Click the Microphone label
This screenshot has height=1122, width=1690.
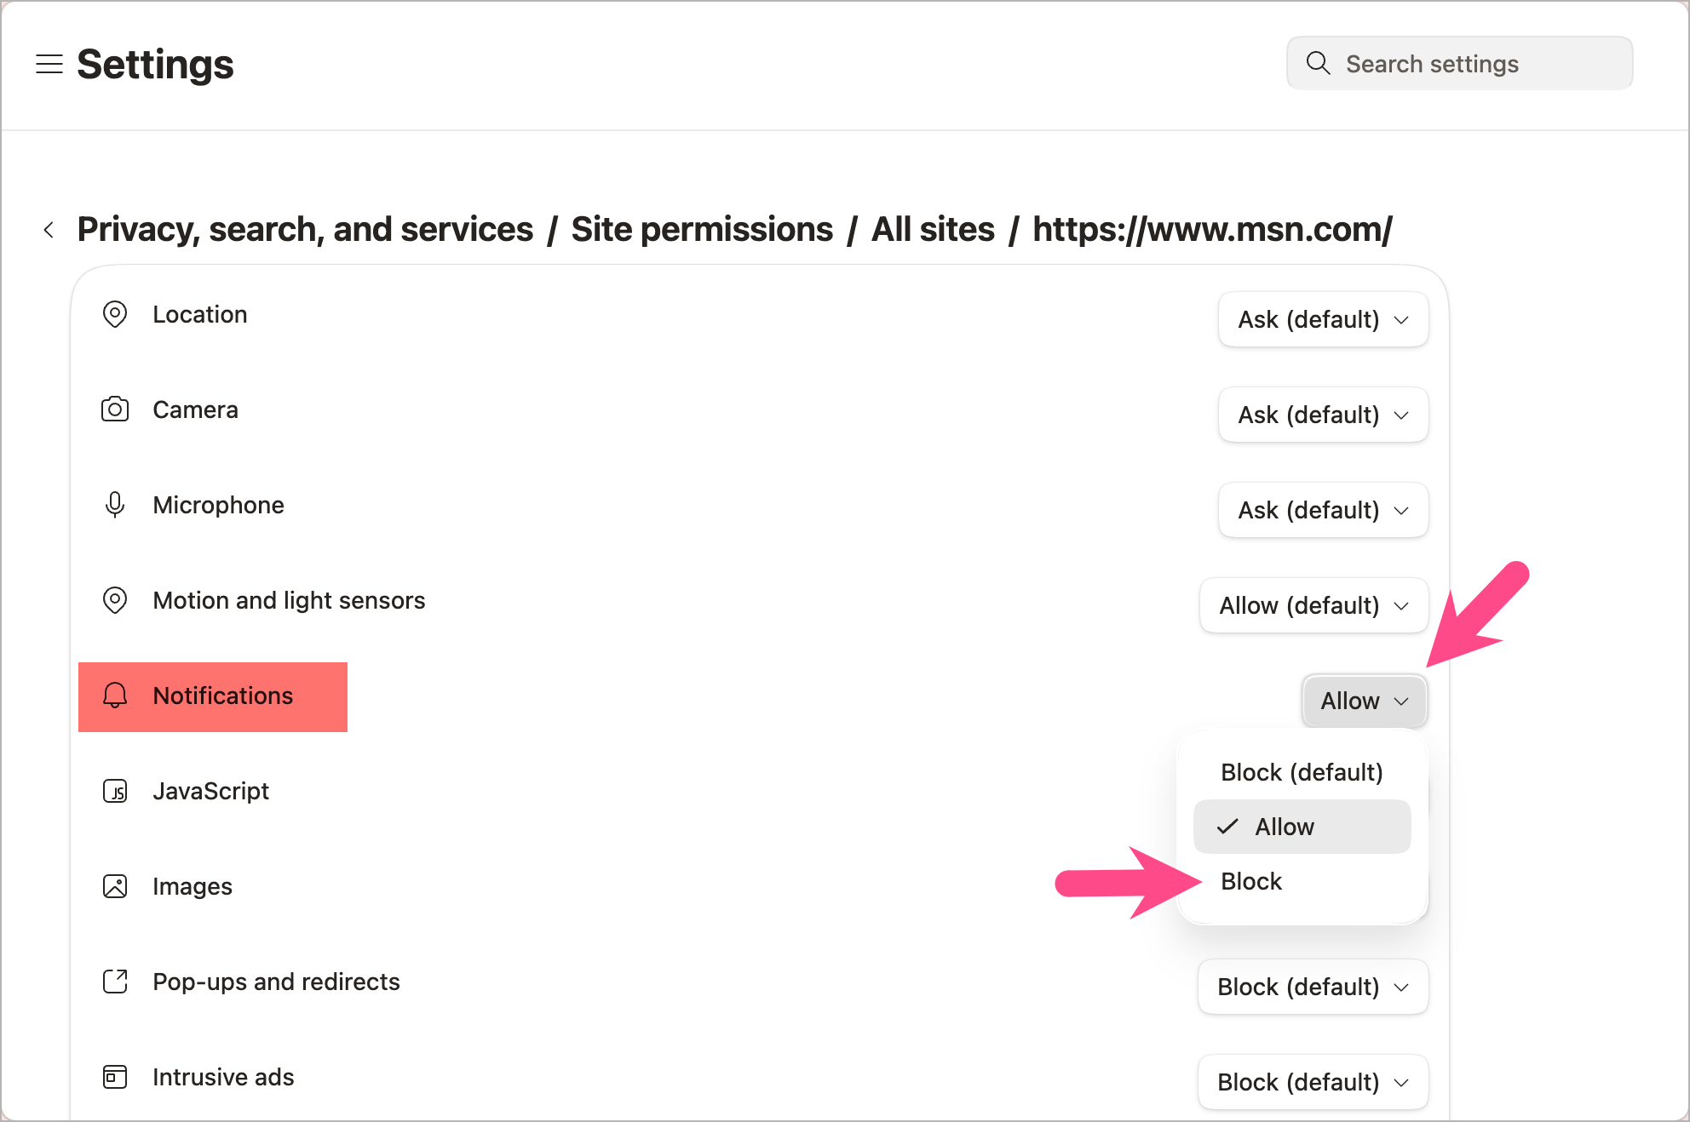[218, 505]
